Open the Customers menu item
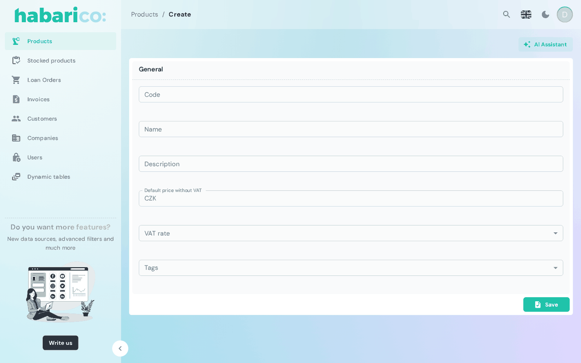Image resolution: width=581 pixels, height=363 pixels. 60,118
